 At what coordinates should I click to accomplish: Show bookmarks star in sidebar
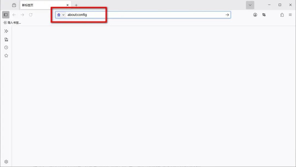point(6,56)
